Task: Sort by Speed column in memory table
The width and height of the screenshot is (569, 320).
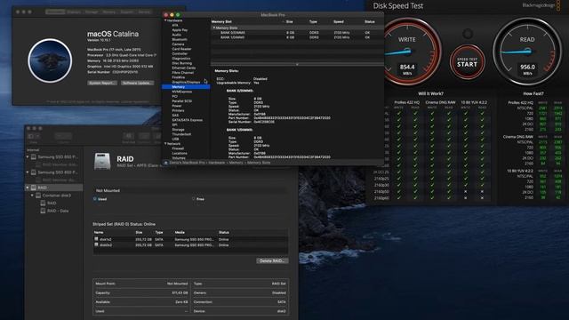Action: [x=339, y=21]
